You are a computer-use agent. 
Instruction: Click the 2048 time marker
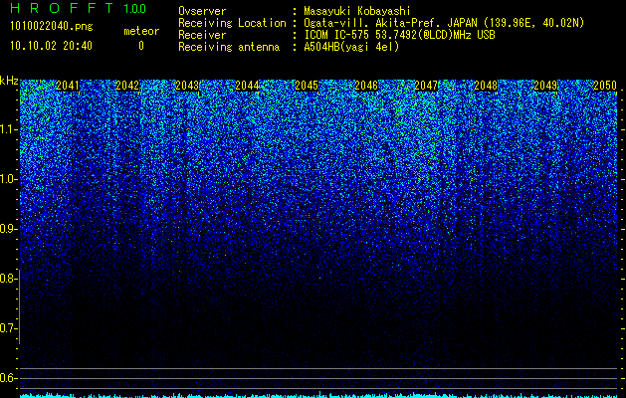tap(486, 86)
